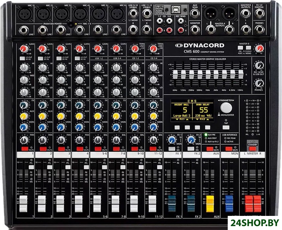The width and height of the screenshot is (282, 230).
Task: Click the red MASTER L fader
Action: [x=249, y=204]
